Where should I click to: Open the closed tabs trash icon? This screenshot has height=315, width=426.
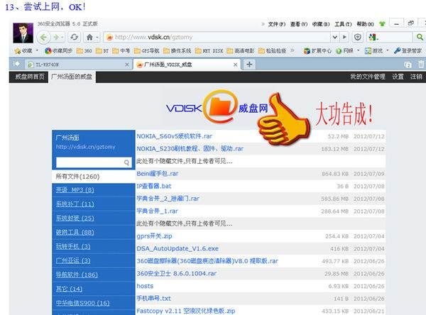pos(421,64)
